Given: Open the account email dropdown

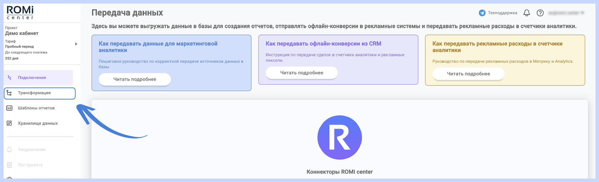Looking at the screenshot, I should pos(566,13).
